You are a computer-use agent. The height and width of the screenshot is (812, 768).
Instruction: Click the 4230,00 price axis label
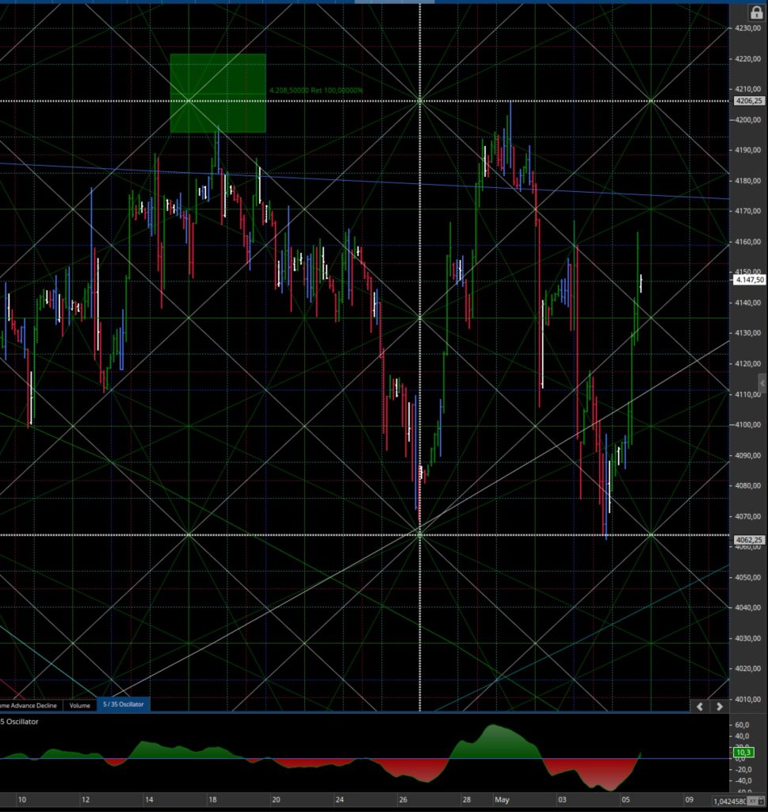(x=747, y=28)
